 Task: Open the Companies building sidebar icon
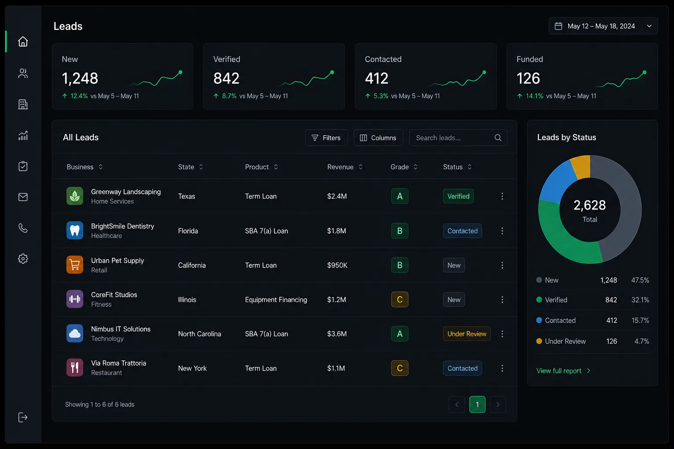[23, 104]
